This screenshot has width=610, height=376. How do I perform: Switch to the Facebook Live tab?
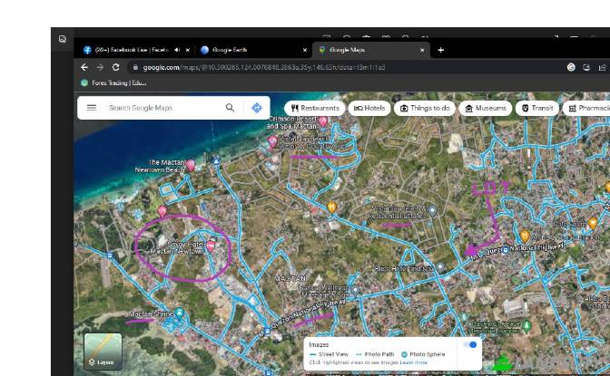pos(127,50)
